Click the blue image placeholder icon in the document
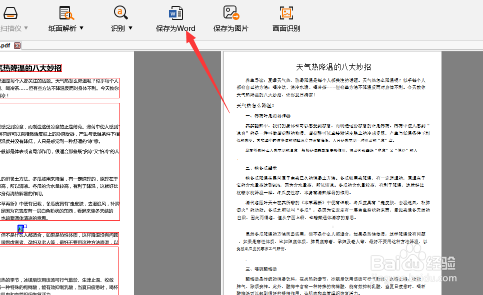Viewport: 483px width, 295px height. (20, 229)
